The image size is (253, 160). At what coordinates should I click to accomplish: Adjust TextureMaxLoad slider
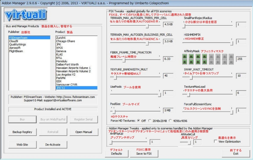point(188,94)
